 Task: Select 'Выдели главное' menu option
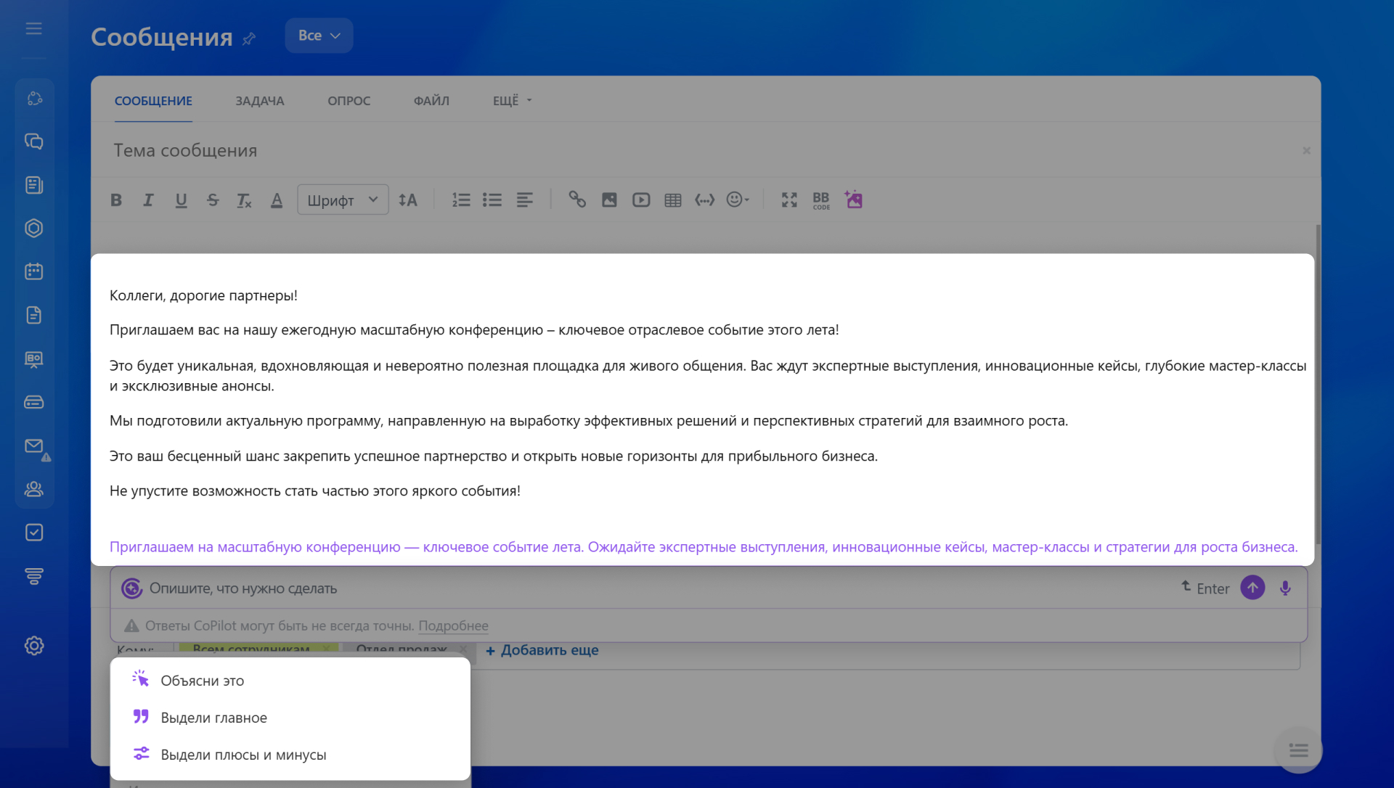[x=213, y=718]
